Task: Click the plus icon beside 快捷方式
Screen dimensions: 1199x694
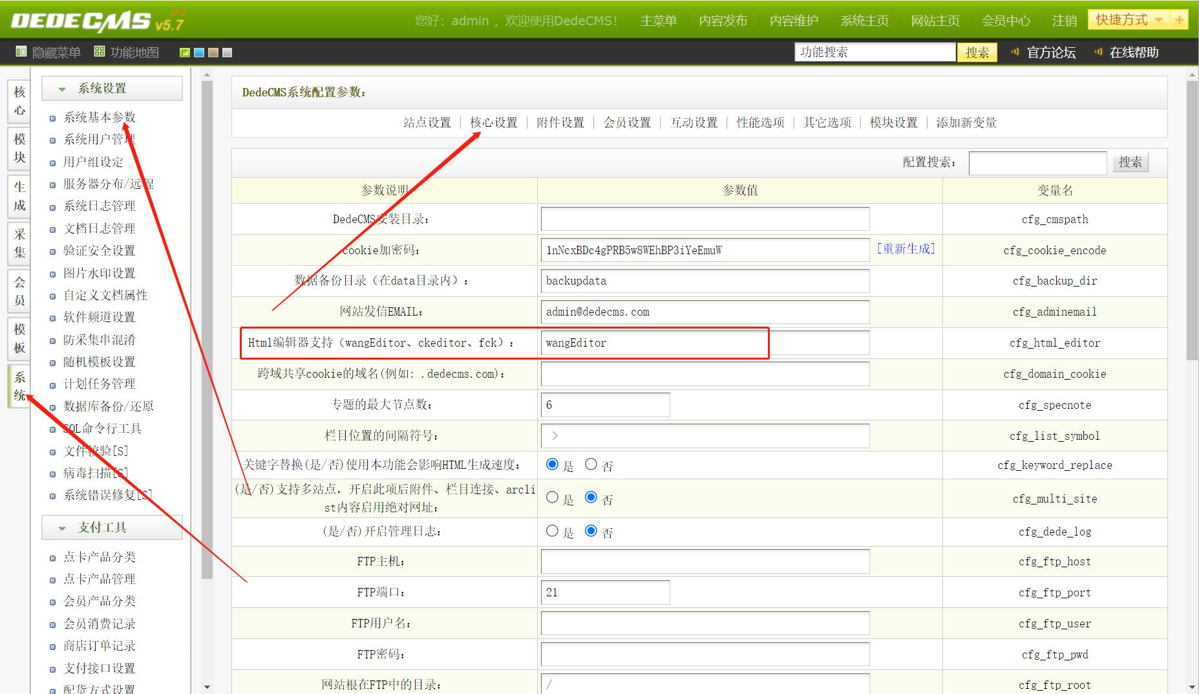Action: coord(1180,20)
